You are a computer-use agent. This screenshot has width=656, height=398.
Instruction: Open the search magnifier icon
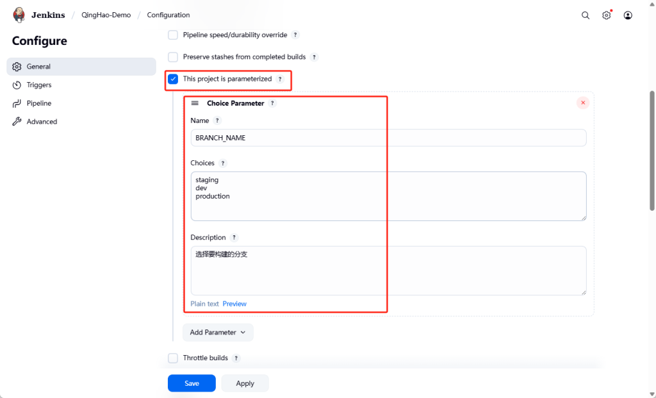tap(586, 15)
